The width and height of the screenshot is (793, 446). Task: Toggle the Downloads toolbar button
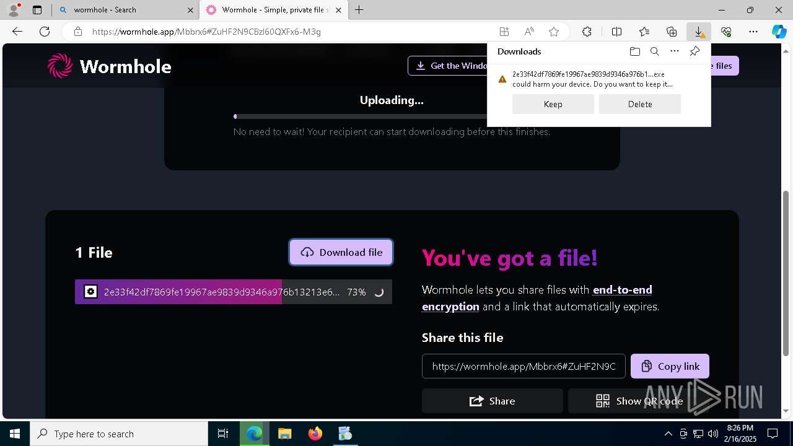pos(699,32)
